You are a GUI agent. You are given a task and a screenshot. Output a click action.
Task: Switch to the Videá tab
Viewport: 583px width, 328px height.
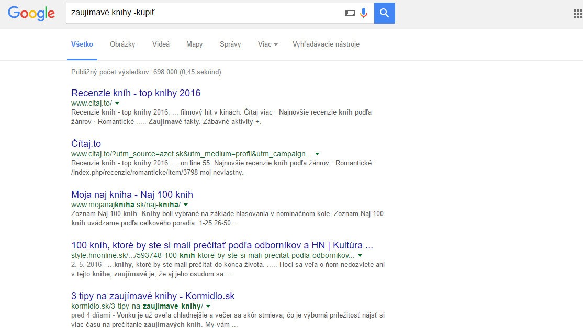coord(161,44)
